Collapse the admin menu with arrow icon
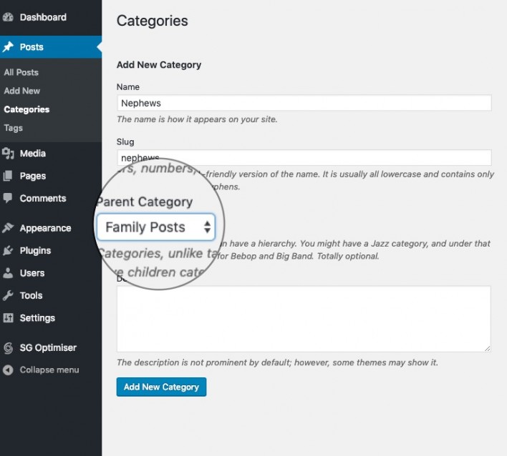The width and height of the screenshot is (507, 456). pyautogui.click(x=8, y=370)
